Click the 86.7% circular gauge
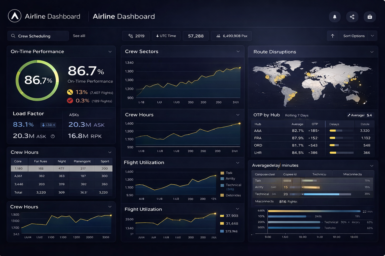This screenshot has height=256, width=385. point(37,80)
